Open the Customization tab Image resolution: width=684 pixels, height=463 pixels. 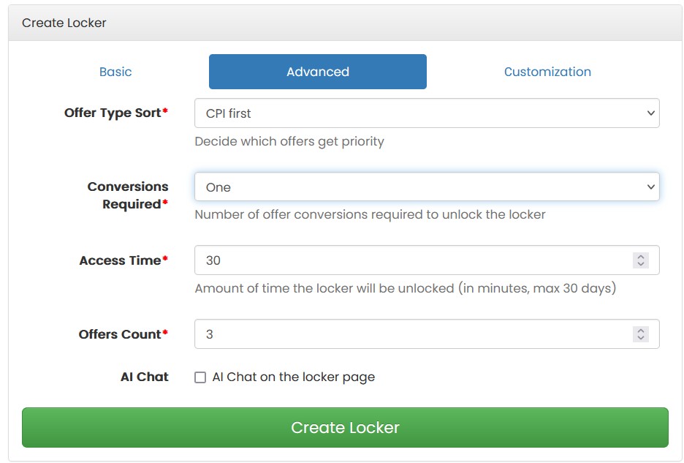(547, 72)
